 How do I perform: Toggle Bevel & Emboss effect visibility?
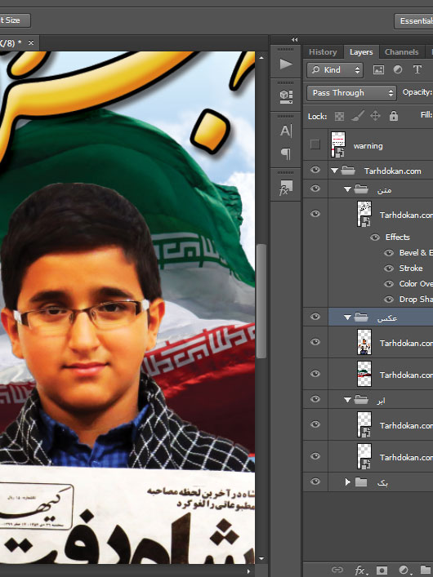(x=389, y=253)
